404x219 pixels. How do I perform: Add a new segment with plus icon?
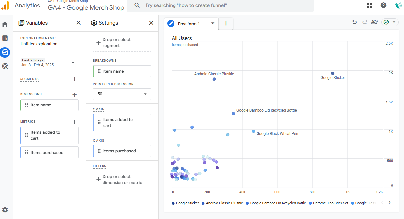(x=74, y=79)
